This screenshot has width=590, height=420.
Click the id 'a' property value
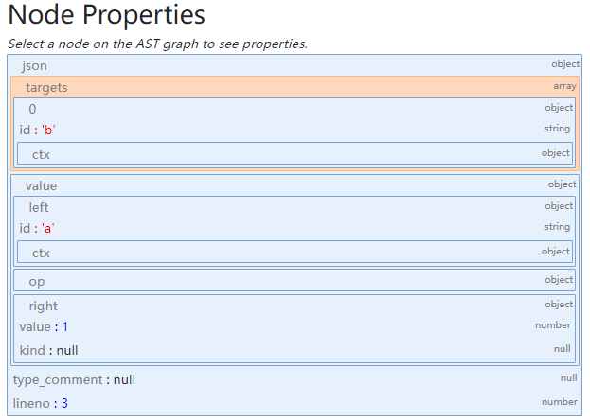click(48, 228)
